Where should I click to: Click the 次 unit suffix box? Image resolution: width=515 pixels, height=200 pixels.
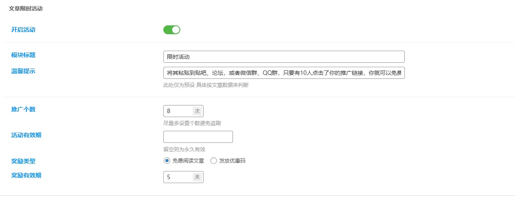point(197,111)
